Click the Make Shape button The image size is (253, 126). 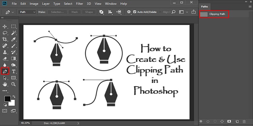[x=89, y=12]
